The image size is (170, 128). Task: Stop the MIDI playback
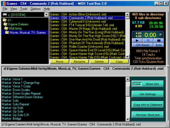159,41
